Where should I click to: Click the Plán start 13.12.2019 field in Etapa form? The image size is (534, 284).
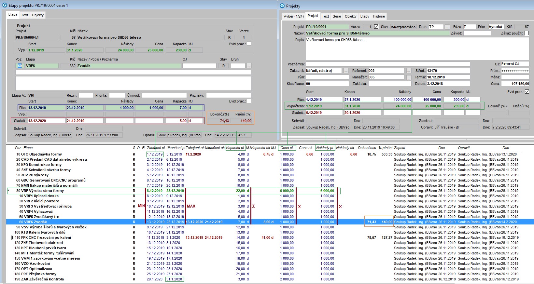46,108
